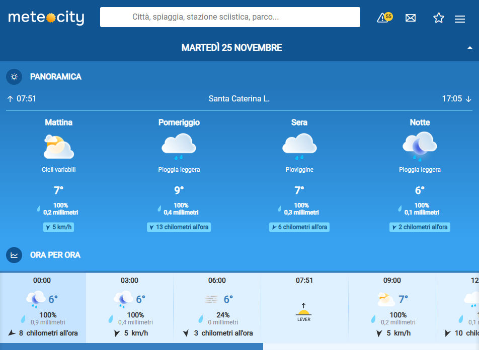Select the Mattina weather icon
Image resolution: width=479 pixels, height=350 pixels.
pos(58,147)
